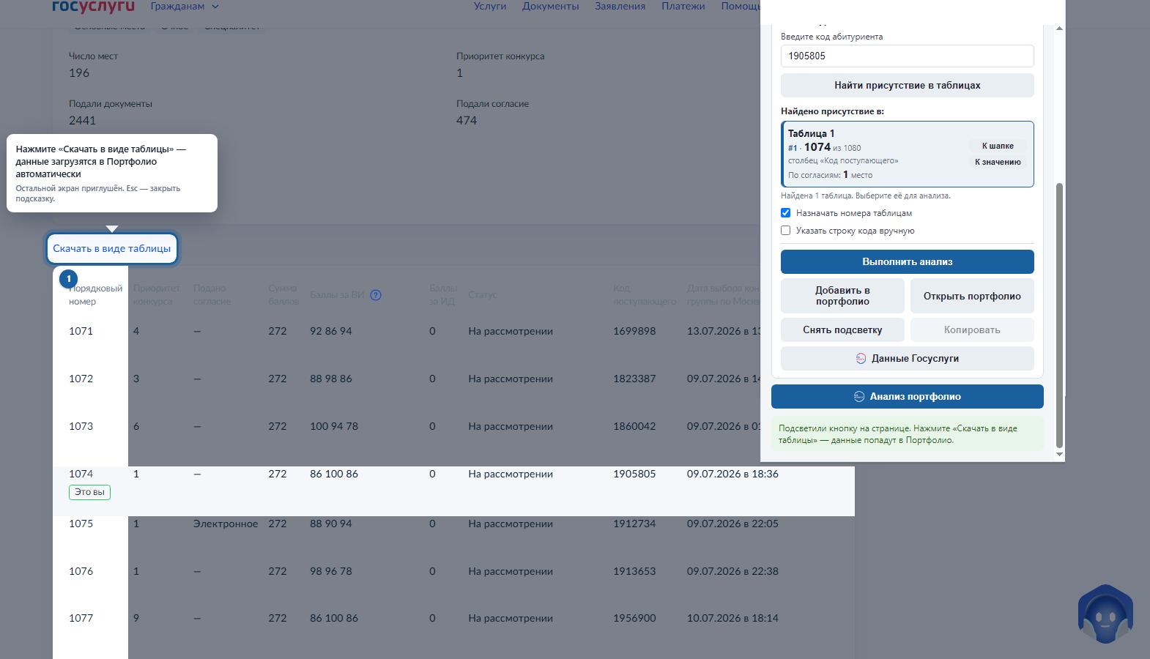Click the «Это вы» badge
Image resolution: width=1150 pixels, height=659 pixels.
(89, 492)
